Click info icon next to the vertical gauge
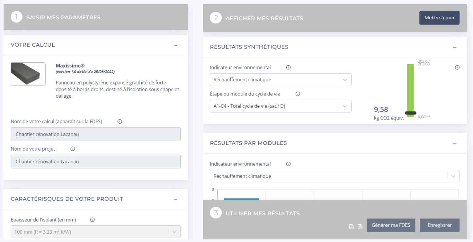 coord(457,67)
